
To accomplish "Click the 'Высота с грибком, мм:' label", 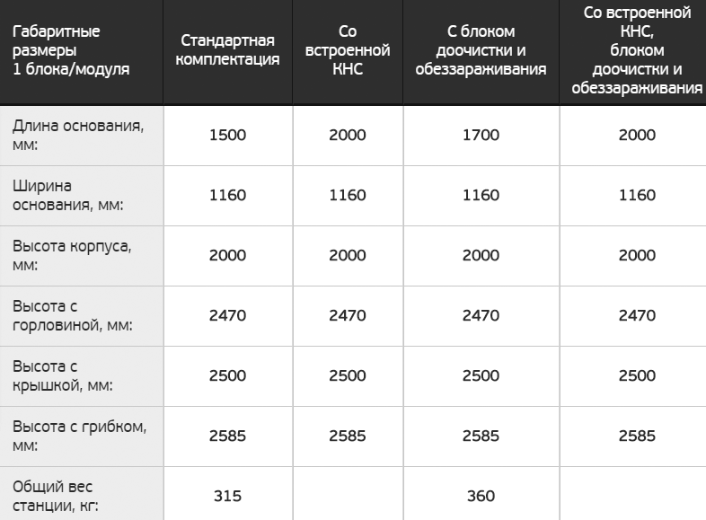I will click(79, 436).
